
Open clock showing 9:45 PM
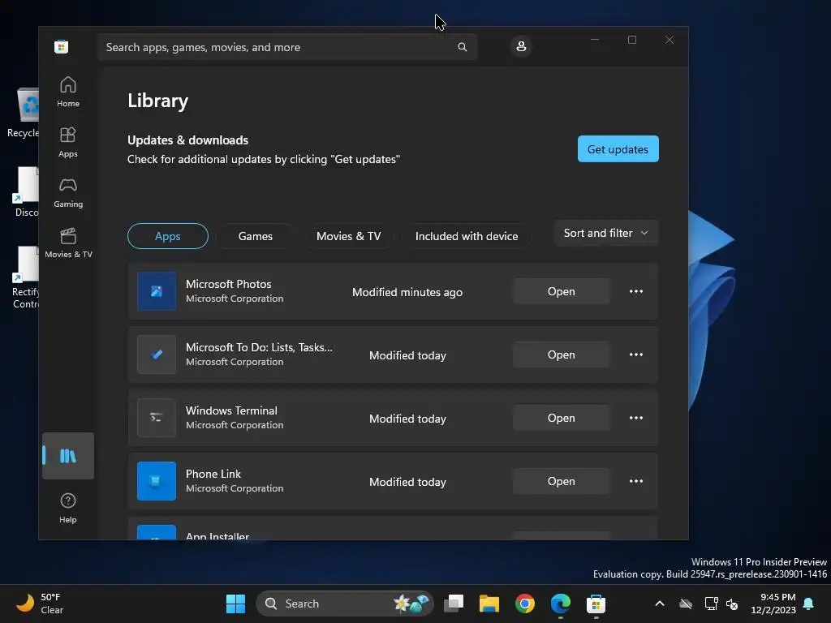773,604
